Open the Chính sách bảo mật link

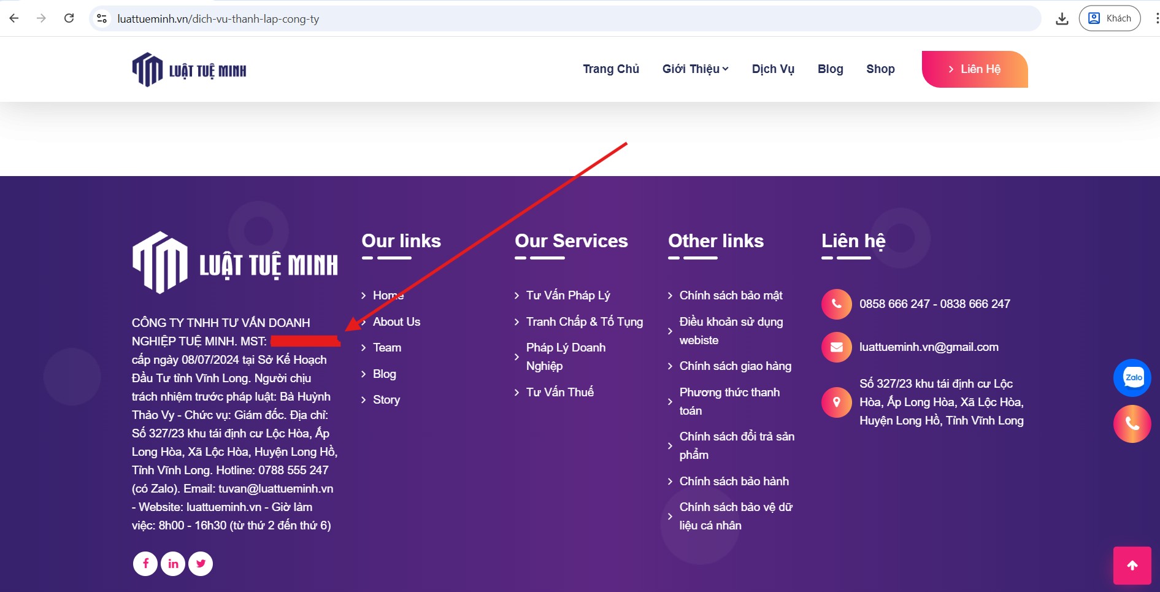(x=731, y=296)
